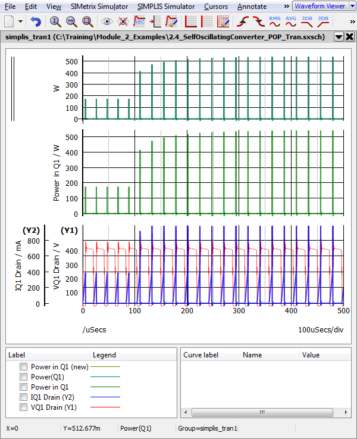Open the Cursors menu
This screenshot has height=439, width=357.
pyautogui.click(x=215, y=7)
